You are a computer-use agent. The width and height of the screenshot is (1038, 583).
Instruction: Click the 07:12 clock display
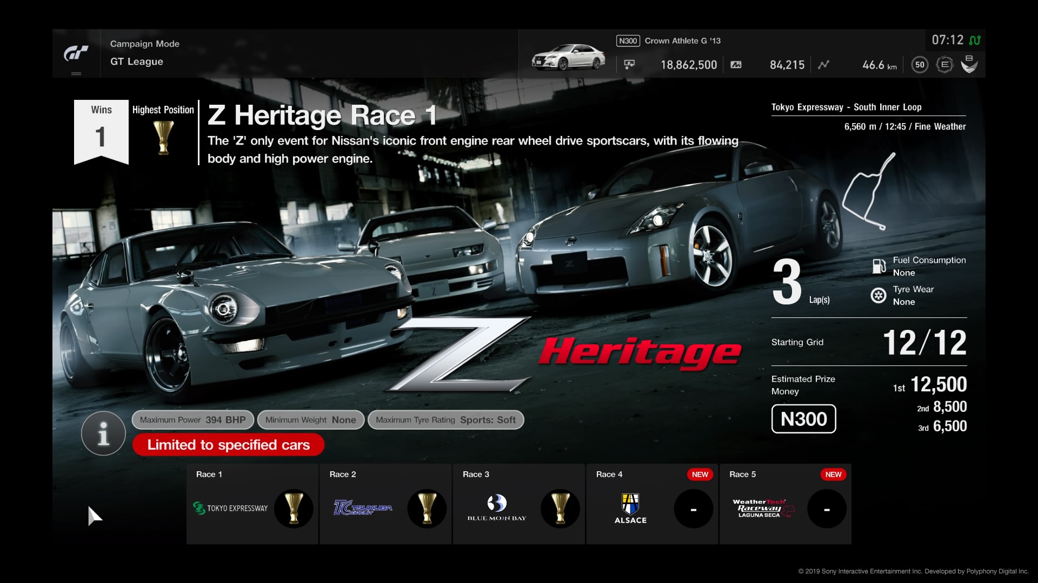947,40
